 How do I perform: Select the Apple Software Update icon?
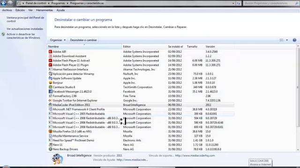(x=50, y=78)
